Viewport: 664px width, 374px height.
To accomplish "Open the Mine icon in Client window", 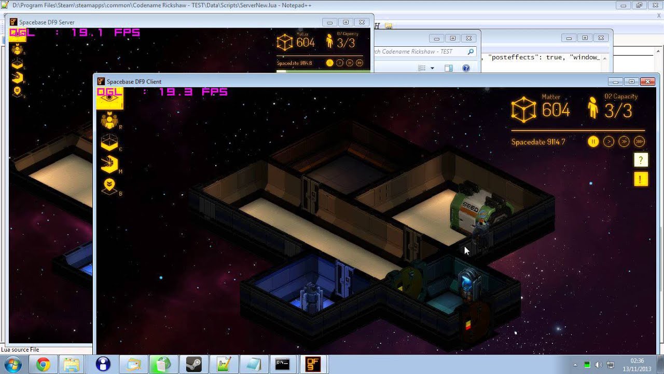I will [x=109, y=165].
